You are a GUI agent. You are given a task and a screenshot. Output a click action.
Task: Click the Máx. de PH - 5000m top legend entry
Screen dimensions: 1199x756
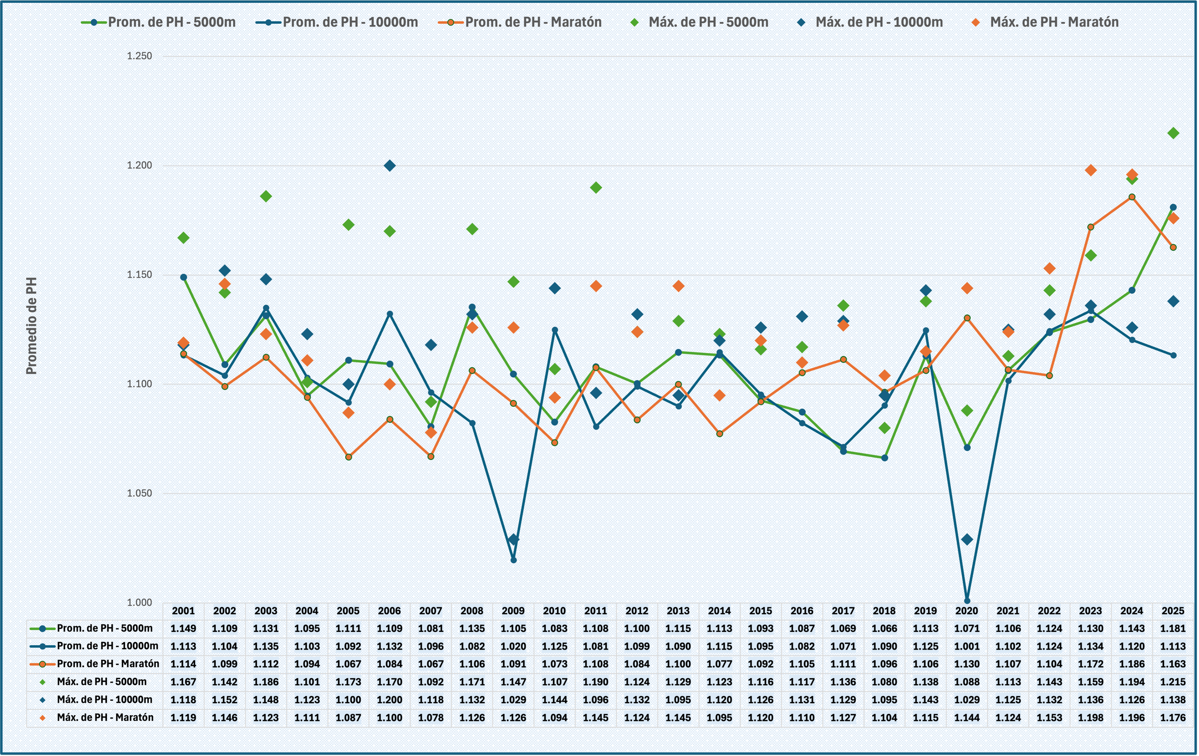(708, 23)
